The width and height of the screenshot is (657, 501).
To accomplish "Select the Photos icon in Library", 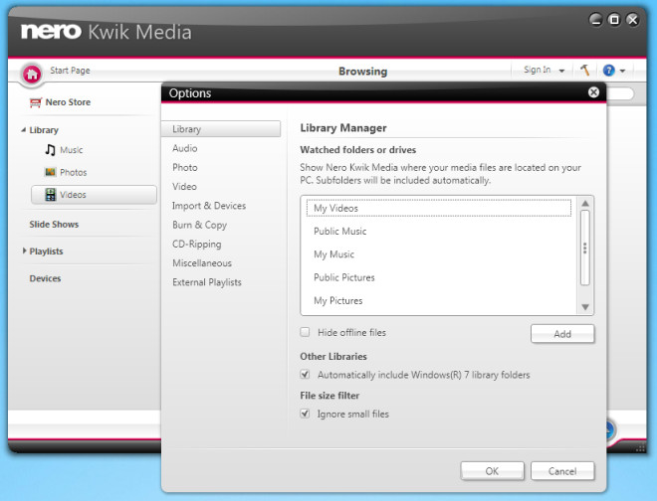I will (x=51, y=172).
